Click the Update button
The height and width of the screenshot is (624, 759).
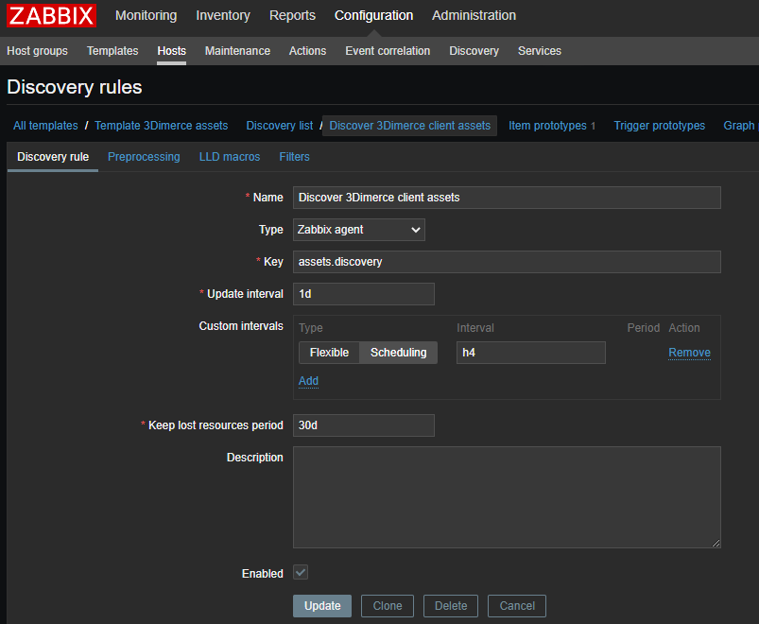[x=322, y=606]
